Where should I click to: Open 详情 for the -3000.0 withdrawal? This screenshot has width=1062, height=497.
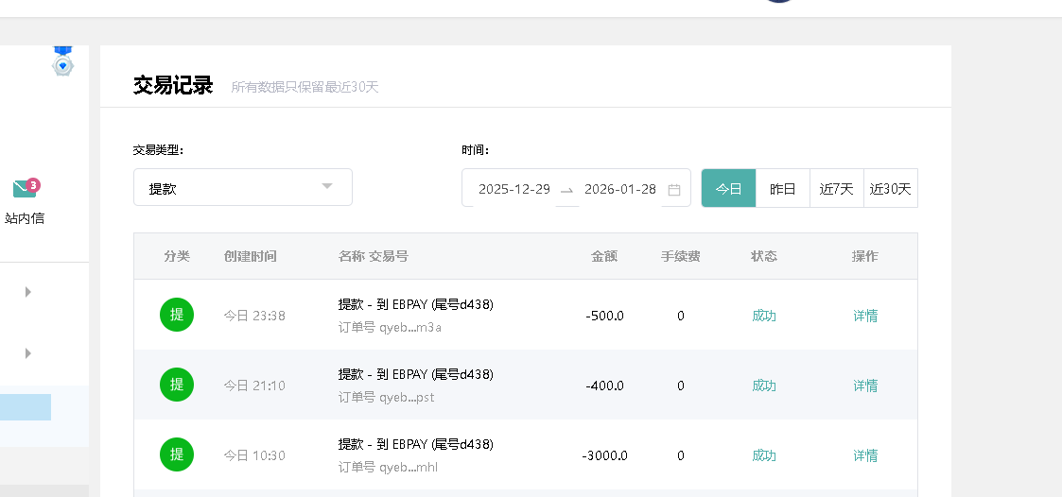[x=865, y=455]
